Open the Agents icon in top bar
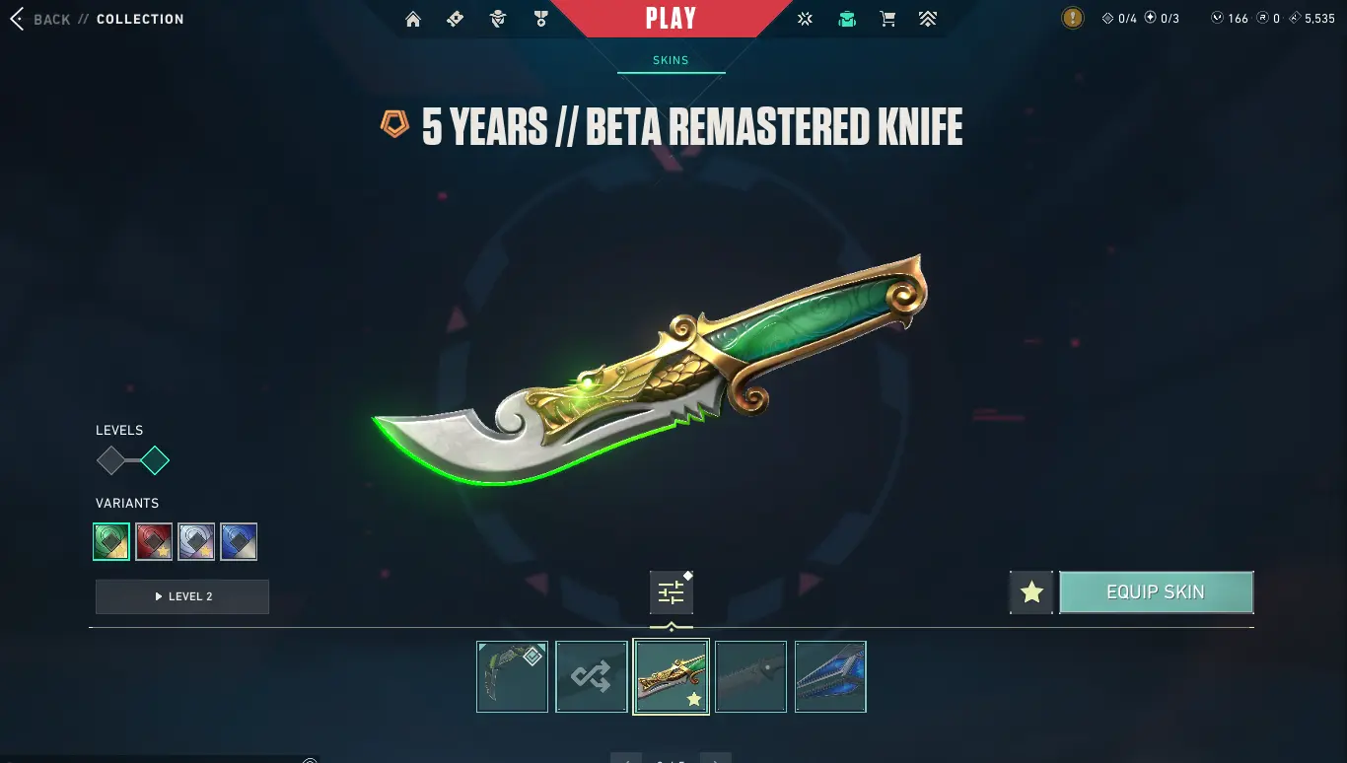 [498, 19]
